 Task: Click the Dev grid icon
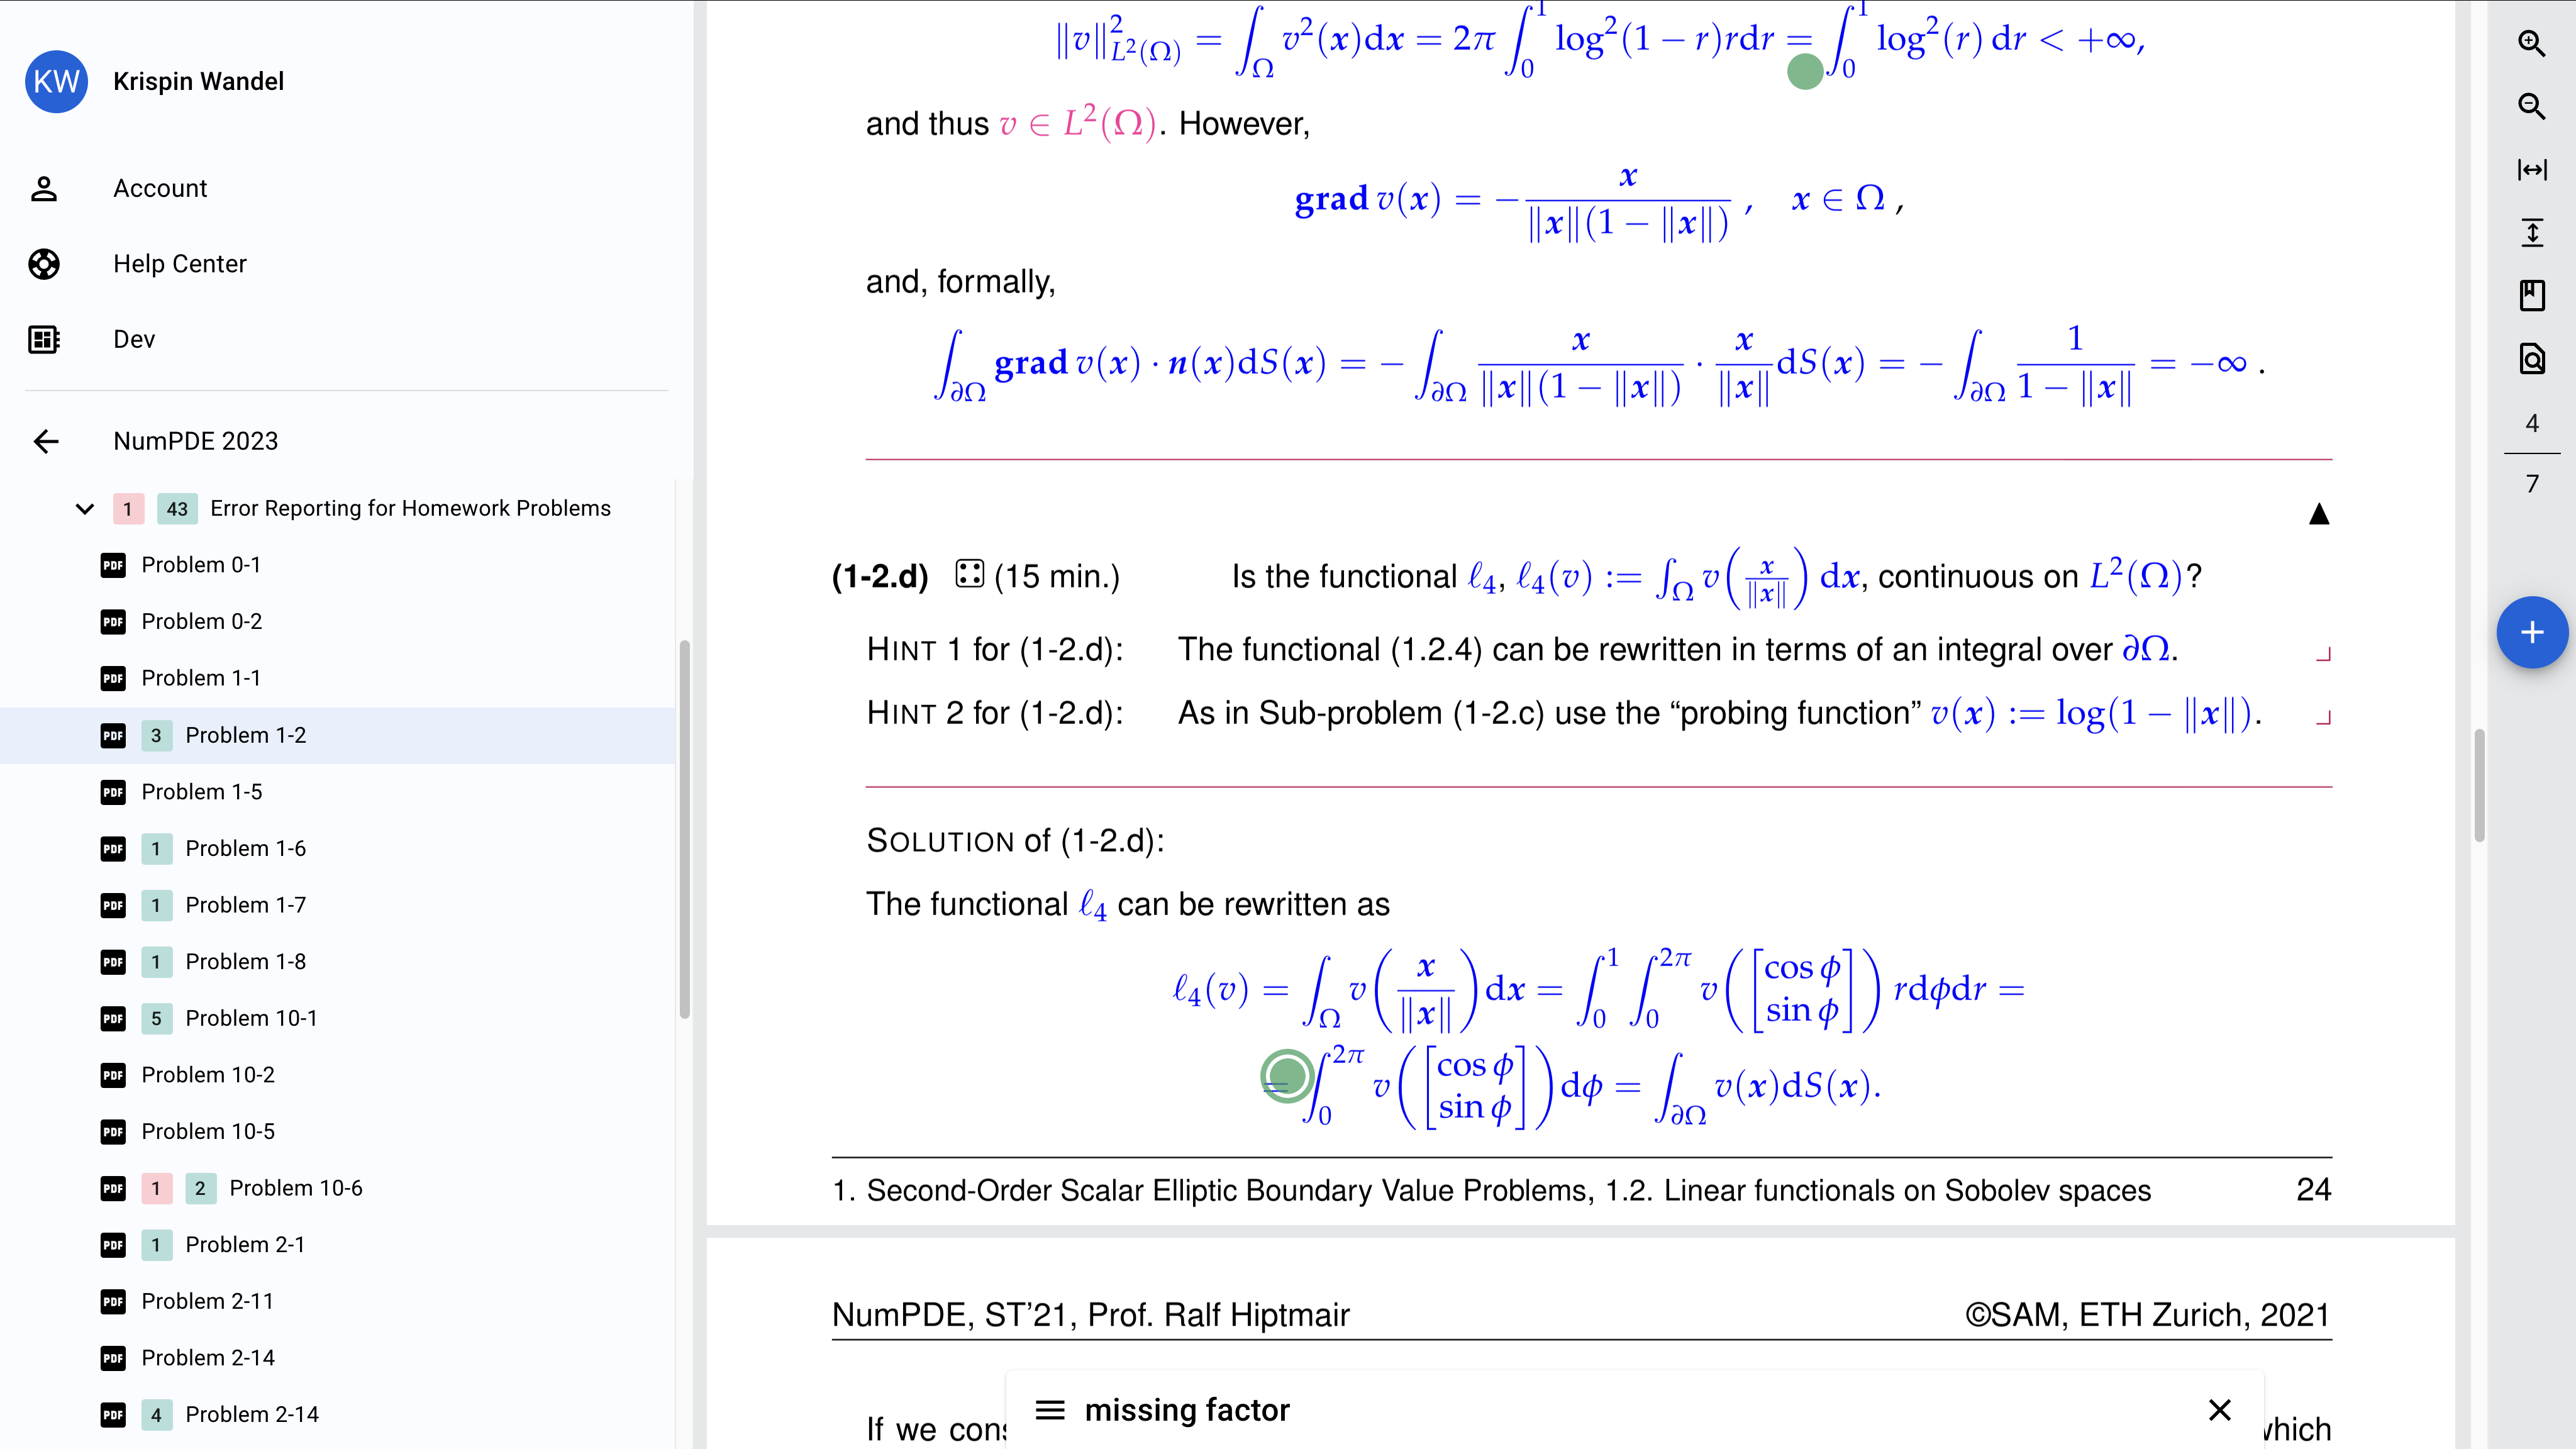tap(44, 339)
